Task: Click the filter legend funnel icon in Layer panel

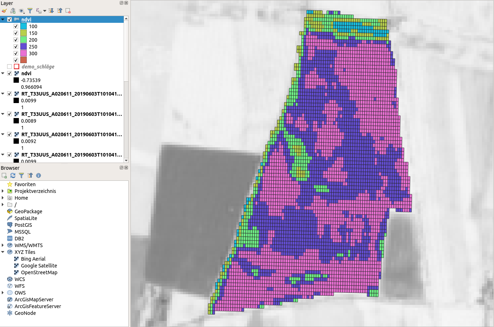Action: pos(30,11)
